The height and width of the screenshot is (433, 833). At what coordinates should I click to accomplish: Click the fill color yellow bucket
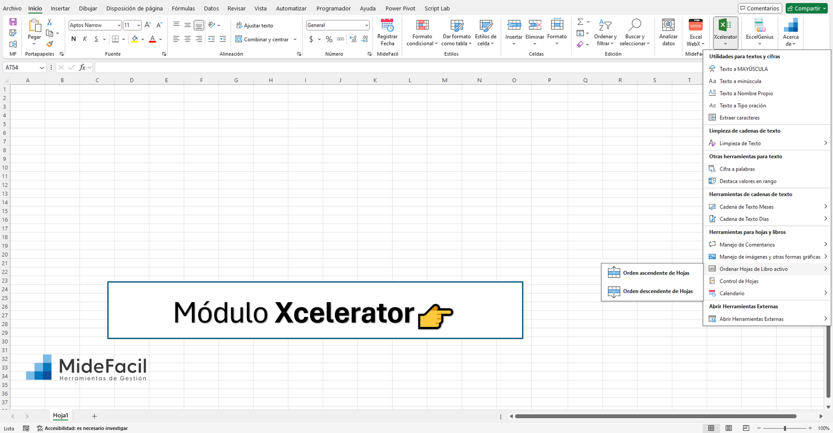tap(135, 39)
